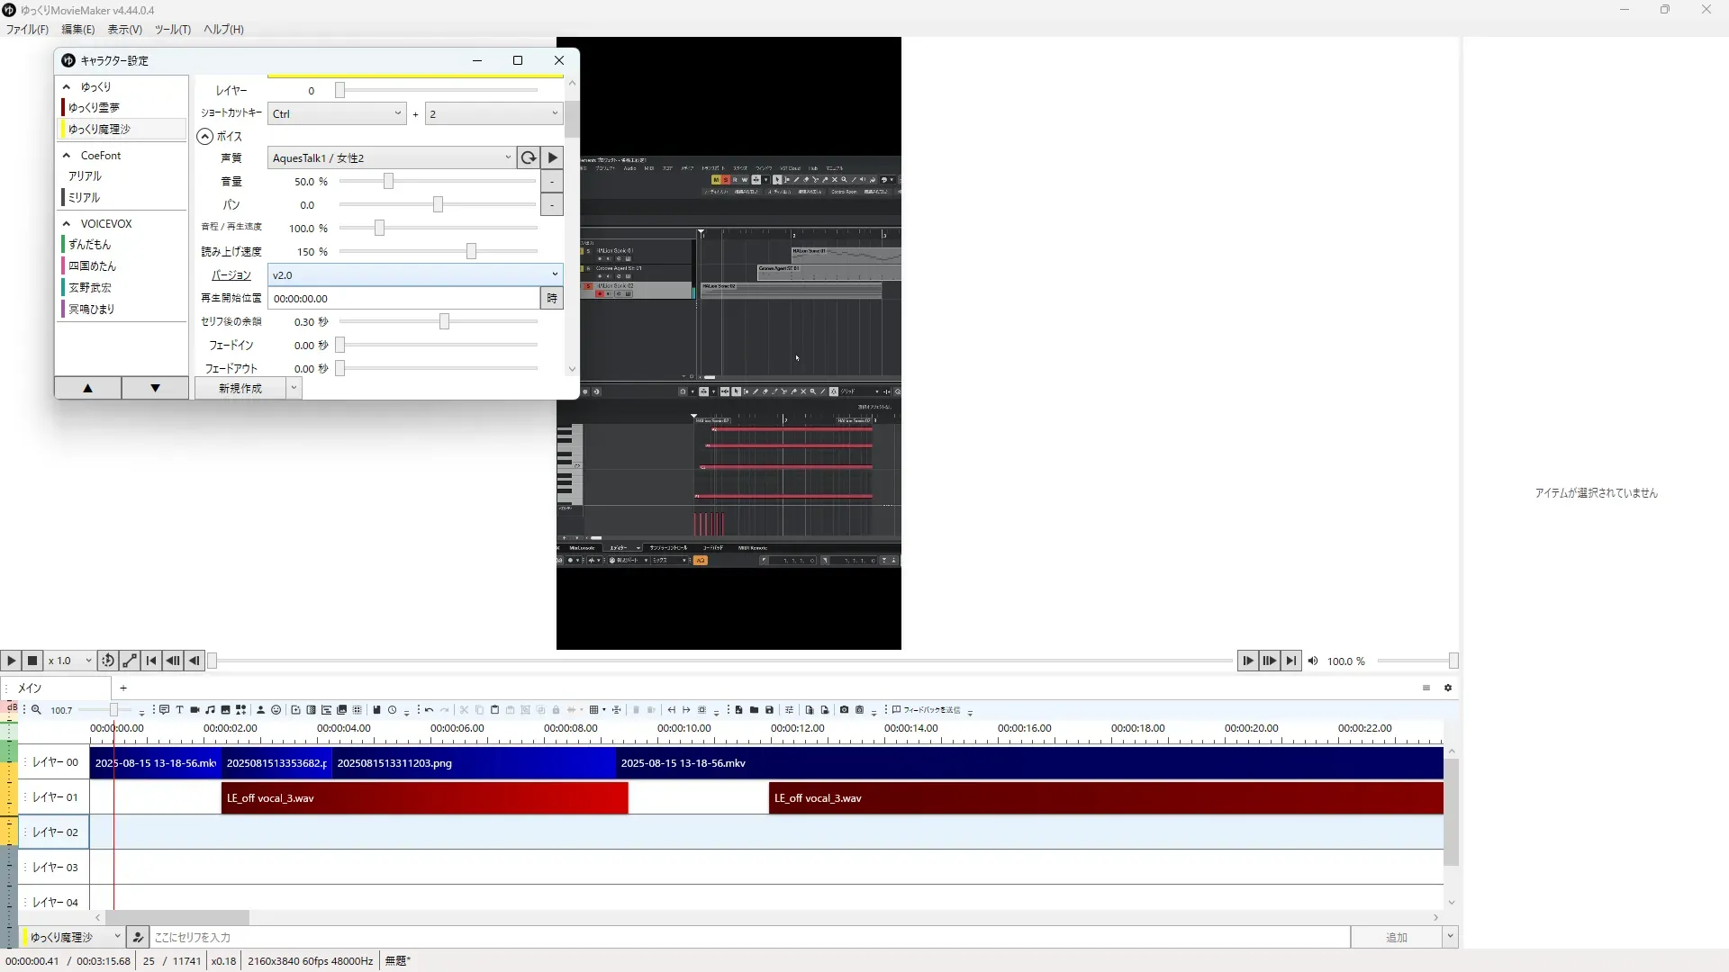Open the ファイル(F) menu
Image resolution: width=1729 pixels, height=972 pixels.
coord(27,30)
